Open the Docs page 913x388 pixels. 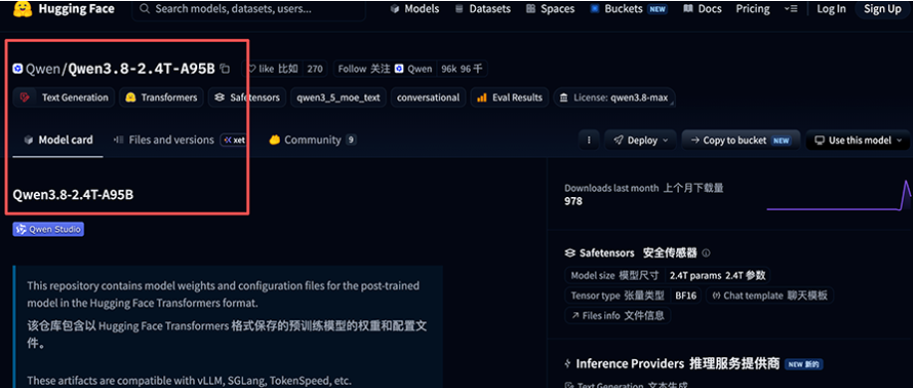click(x=702, y=9)
